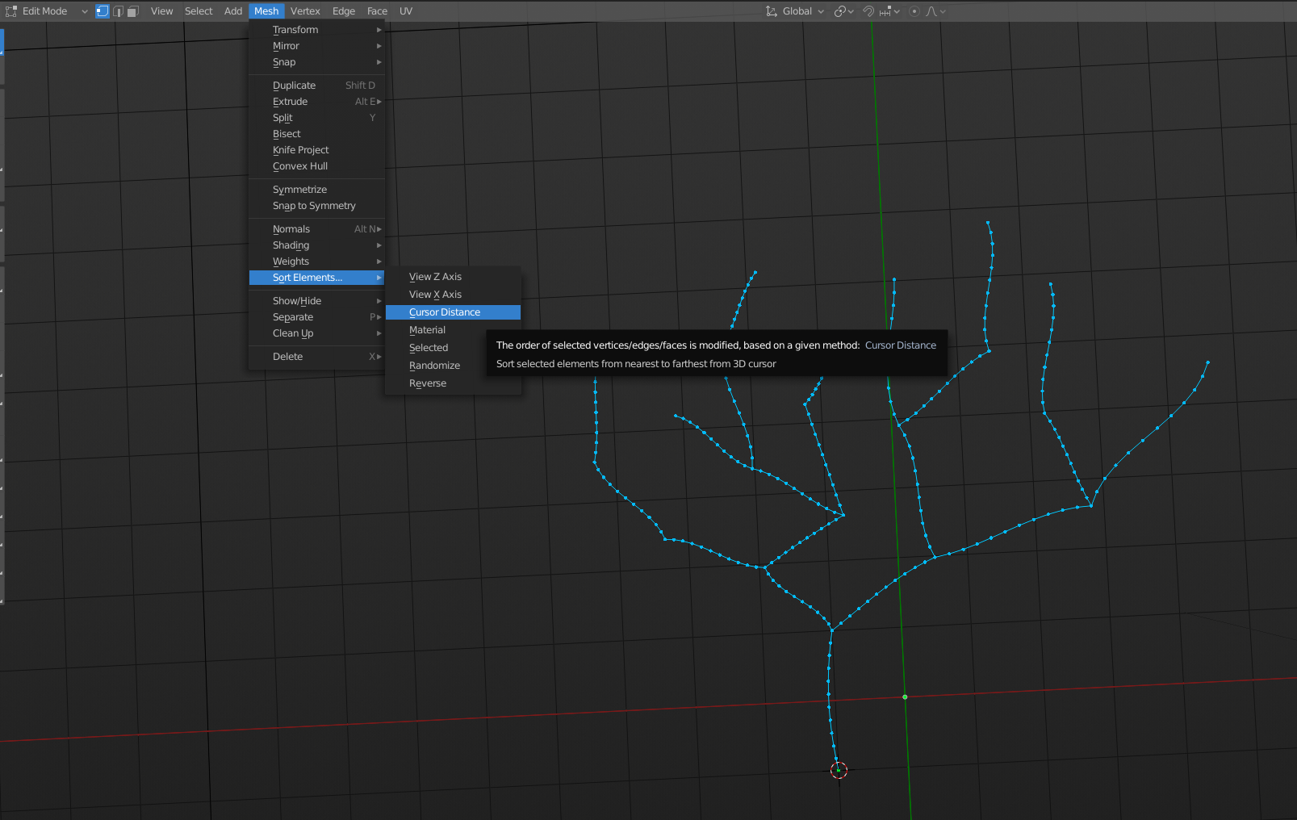Choose Bisect from the Mesh menu
The image size is (1297, 820).
click(316, 134)
